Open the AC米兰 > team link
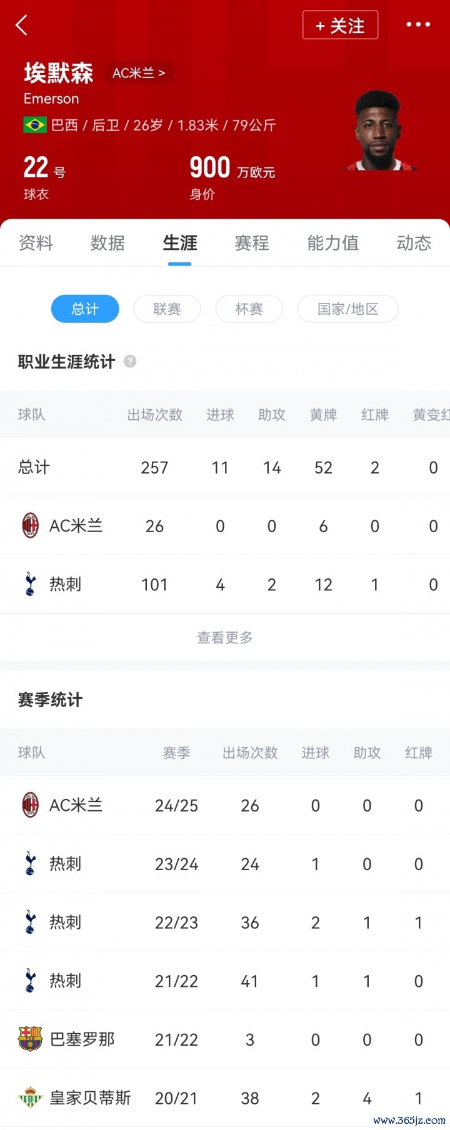This screenshot has height=1130, width=450. (x=139, y=73)
